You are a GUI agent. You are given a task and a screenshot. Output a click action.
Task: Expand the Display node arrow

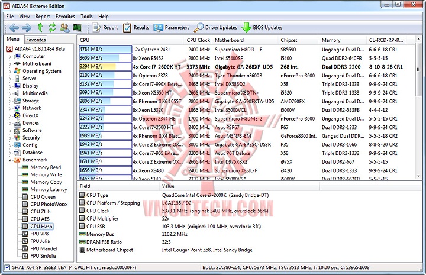coord(10,86)
